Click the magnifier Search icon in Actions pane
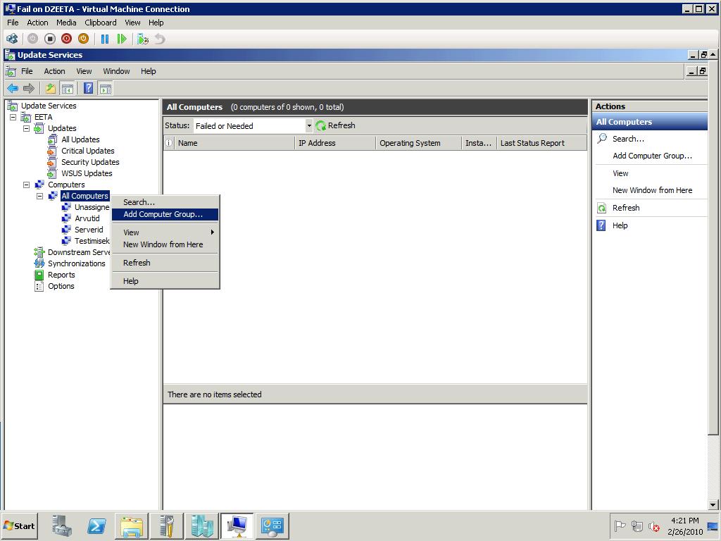The height and width of the screenshot is (541, 721). (x=602, y=139)
